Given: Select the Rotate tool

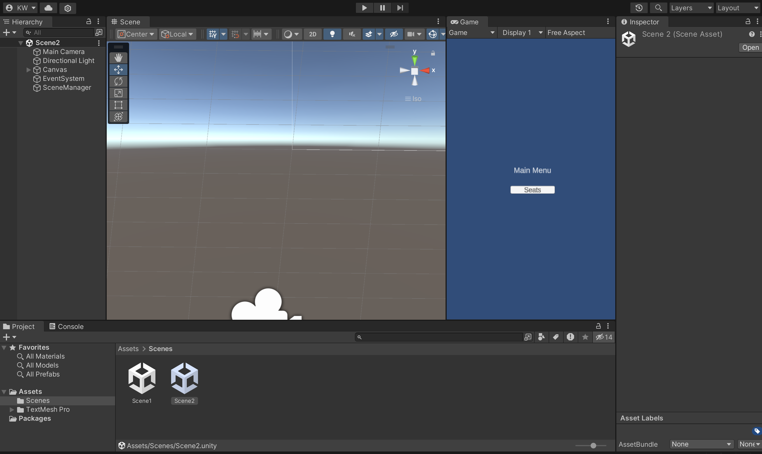Looking at the screenshot, I should (x=118, y=81).
